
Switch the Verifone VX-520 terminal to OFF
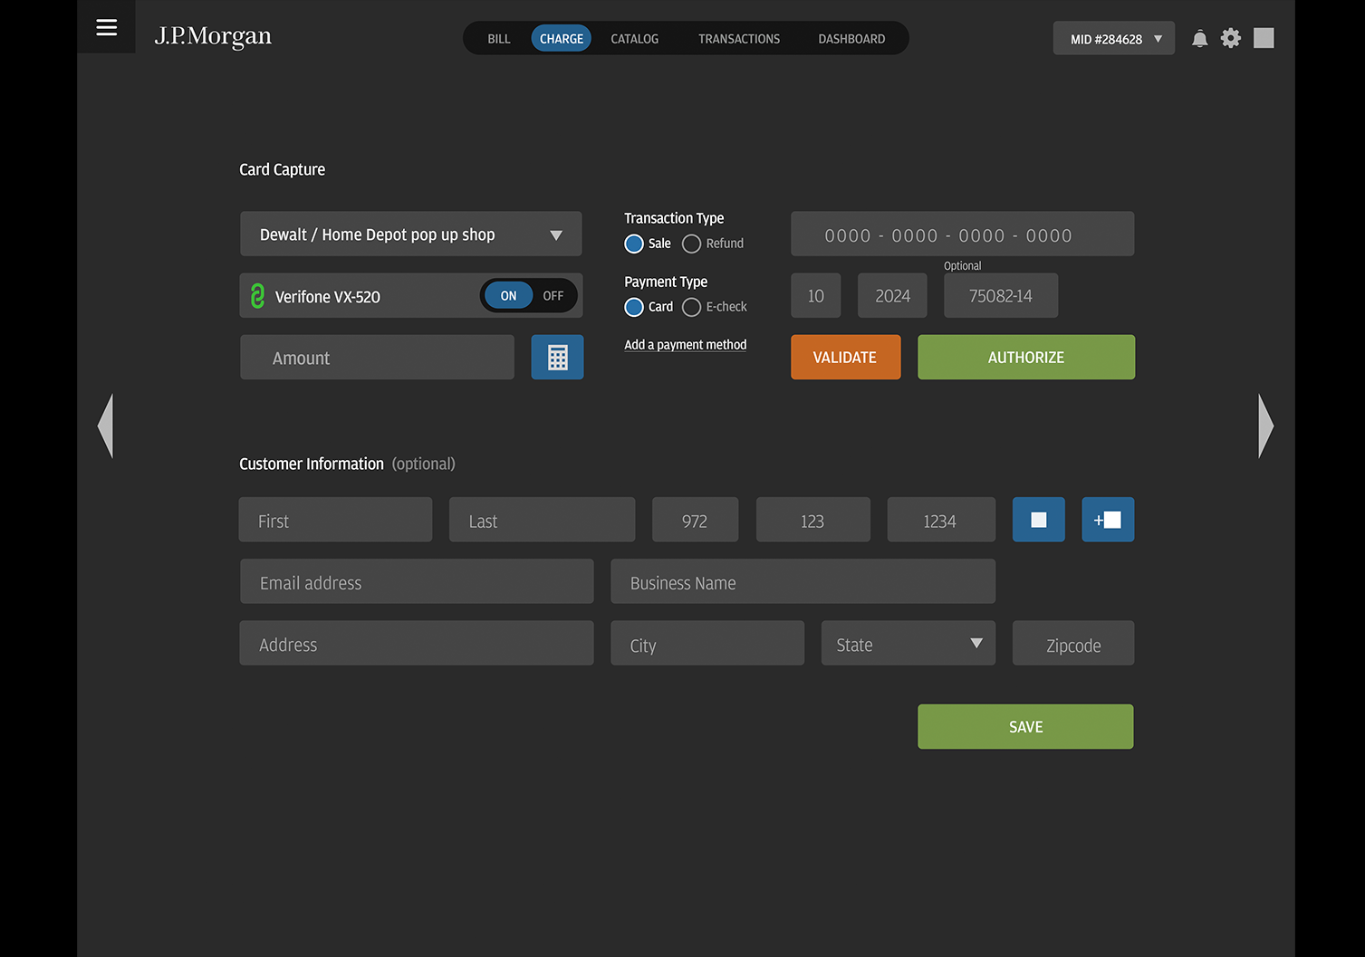click(553, 295)
